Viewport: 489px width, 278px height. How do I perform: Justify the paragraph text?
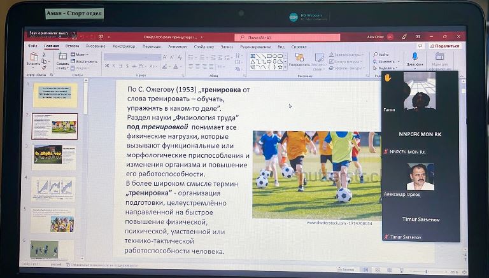click(x=211, y=66)
